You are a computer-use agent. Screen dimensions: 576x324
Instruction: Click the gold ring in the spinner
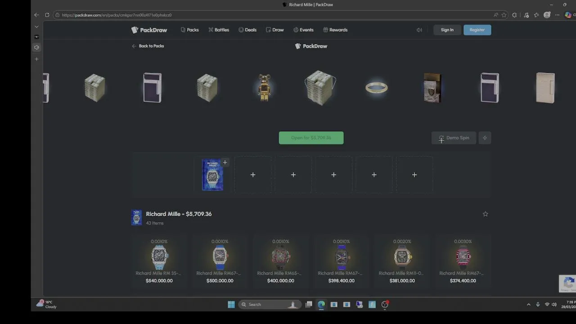point(376,88)
